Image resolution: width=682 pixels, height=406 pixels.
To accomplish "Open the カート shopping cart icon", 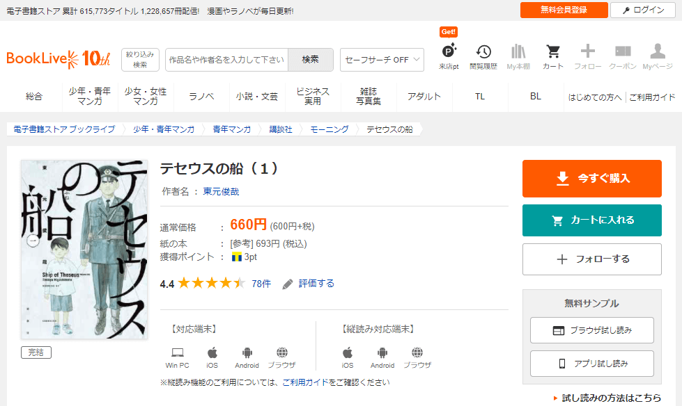I will tap(553, 51).
